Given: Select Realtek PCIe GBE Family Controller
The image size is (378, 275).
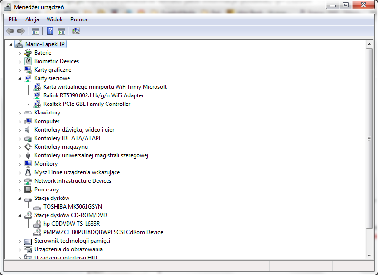Looking at the screenshot, I should click(x=87, y=104).
